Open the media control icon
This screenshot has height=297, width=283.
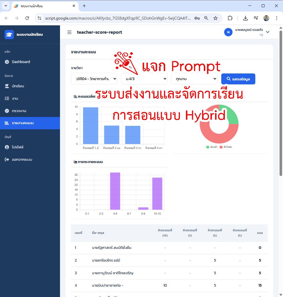256,18
